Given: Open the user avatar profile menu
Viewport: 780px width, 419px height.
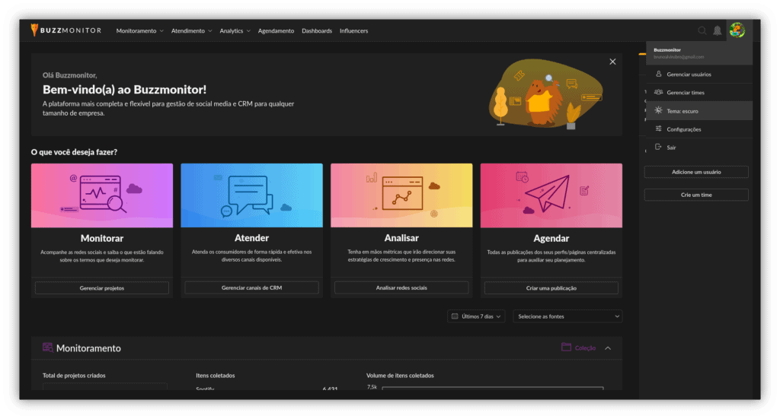Looking at the screenshot, I should 737,30.
